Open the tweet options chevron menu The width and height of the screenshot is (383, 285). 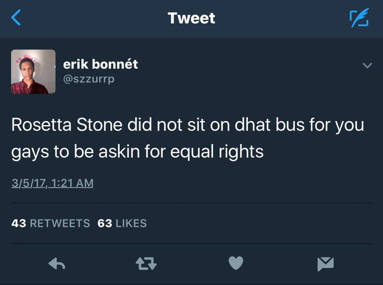pyautogui.click(x=367, y=65)
